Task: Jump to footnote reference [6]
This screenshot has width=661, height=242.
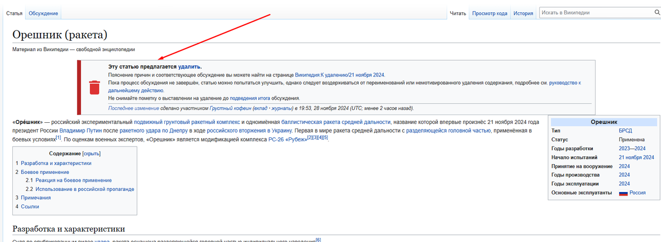Action: coord(318,239)
